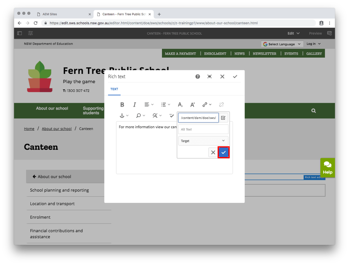This screenshot has width=349, height=265.
Task: Open the About our school main menu
Action: (x=52, y=109)
